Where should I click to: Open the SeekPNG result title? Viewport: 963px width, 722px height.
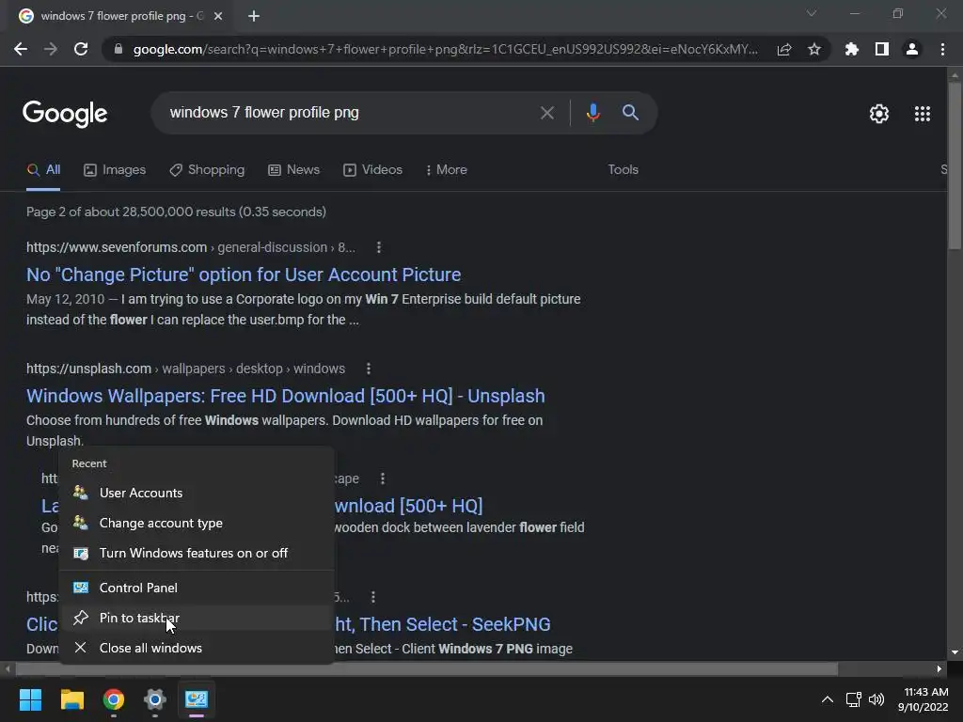click(442, 624)
